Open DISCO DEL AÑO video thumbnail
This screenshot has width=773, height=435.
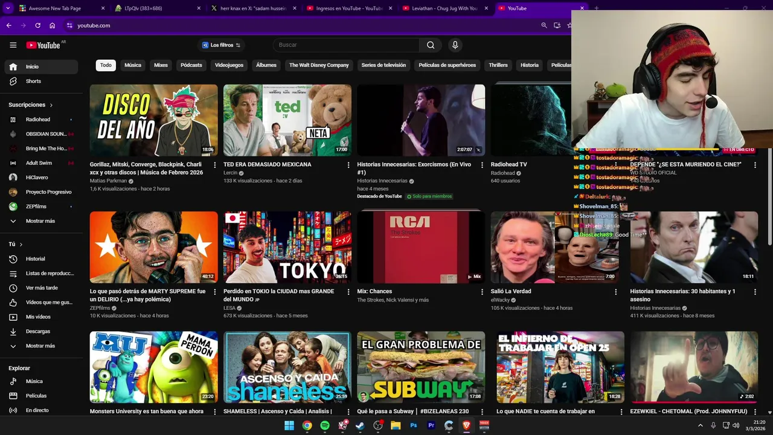(x=154, y=120)
